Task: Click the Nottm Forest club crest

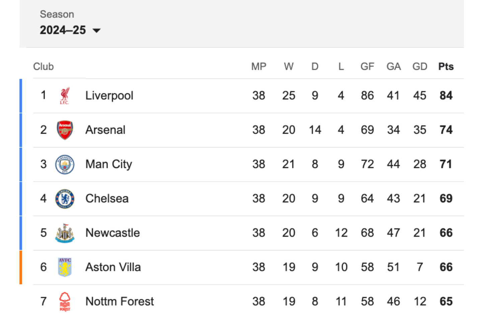Action: pos(65,302)
